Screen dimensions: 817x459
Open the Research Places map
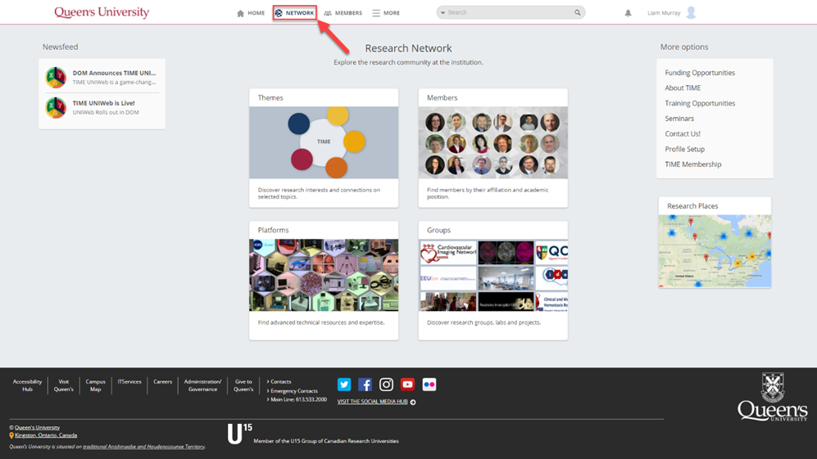coord(715,250)
